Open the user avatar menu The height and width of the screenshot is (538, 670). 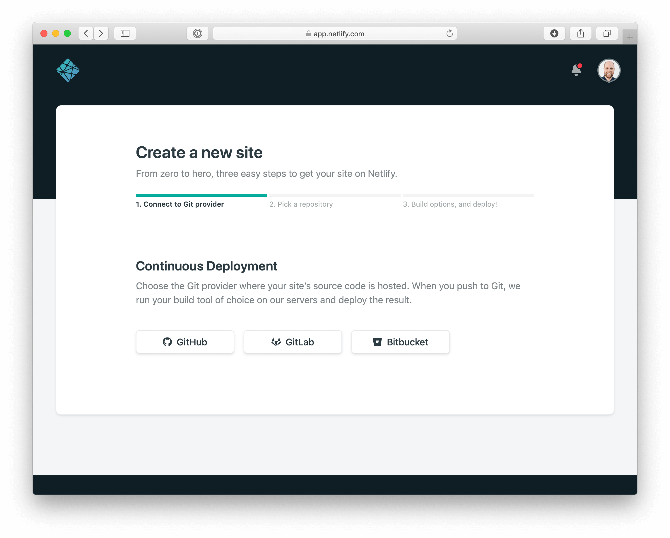[609, 71]
